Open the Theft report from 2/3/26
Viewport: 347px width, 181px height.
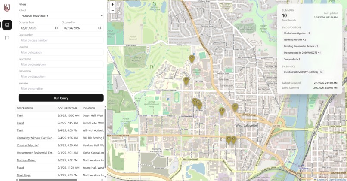[x=20, y=115]
